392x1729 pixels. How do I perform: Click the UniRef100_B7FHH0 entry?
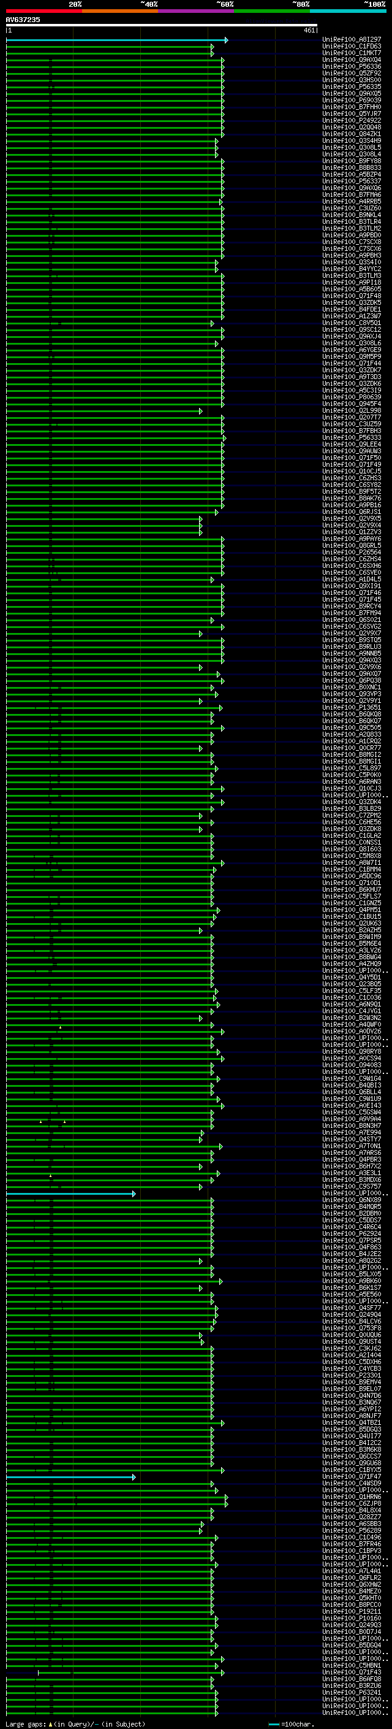pyautogui.click(x=352, y=107)
